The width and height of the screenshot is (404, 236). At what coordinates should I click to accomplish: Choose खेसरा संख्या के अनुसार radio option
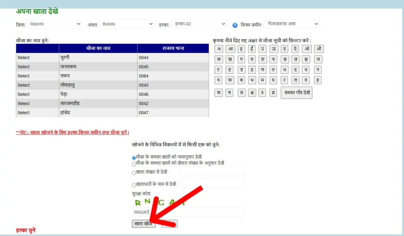pyautogui.click(x=134, y=164)
